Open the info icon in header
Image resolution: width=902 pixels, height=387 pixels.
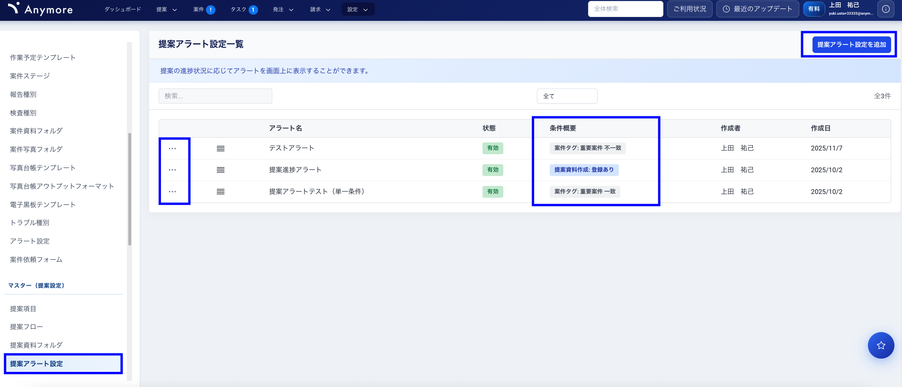tap(885, 9)
